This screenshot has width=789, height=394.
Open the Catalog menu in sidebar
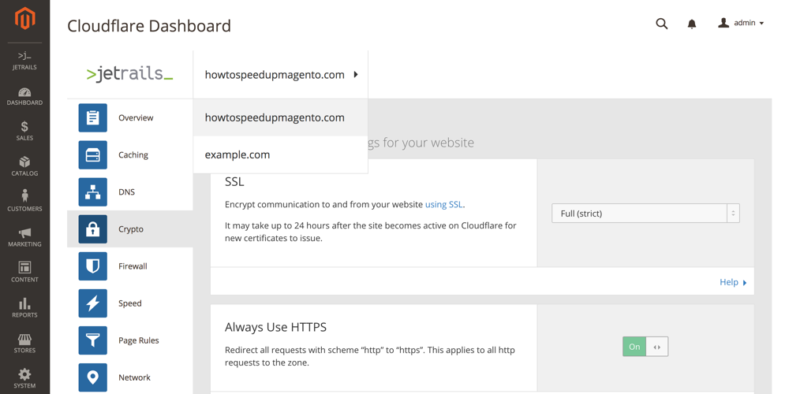[x=24, y=167]
